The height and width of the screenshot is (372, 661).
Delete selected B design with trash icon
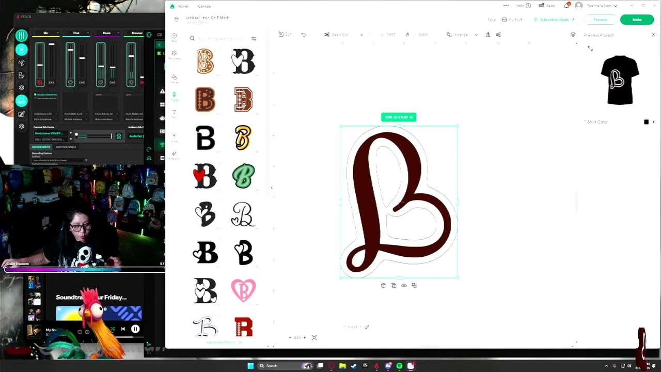pyautogui.click(x=383, y=285)
